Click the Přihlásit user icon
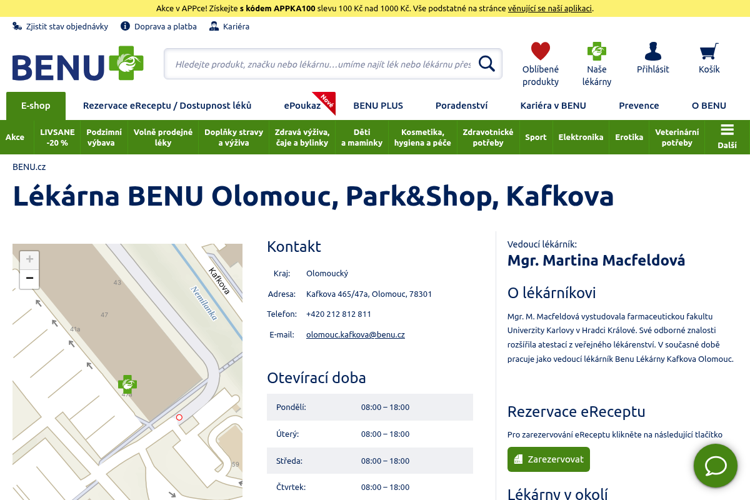The width and height of the screenshot is (750, 500). pos(653,51)
